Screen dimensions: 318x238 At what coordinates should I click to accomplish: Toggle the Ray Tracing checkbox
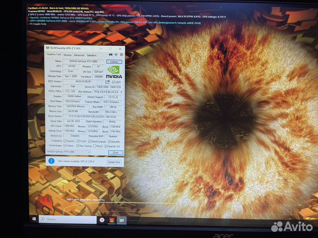78,146
